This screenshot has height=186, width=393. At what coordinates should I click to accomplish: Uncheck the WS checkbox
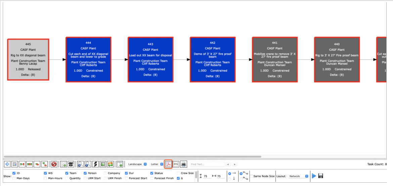(x=45, y=173)
